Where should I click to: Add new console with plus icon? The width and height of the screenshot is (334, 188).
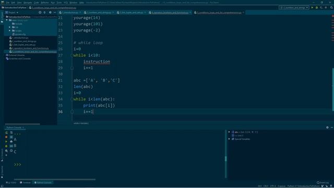point(6,155)
